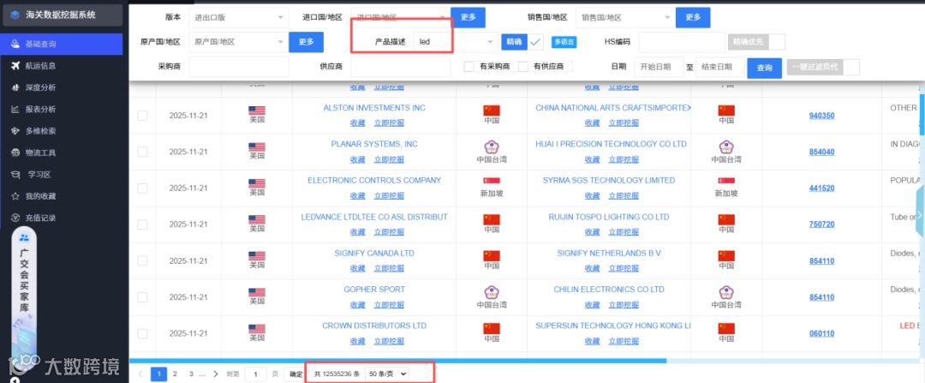Click the 到第 page number input
The width and height of the screenshot is (925, 383).
click(255, 374)
